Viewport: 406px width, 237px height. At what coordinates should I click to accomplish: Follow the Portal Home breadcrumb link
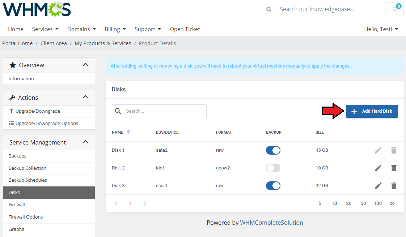pyautogui.click(x=17, y=43)
